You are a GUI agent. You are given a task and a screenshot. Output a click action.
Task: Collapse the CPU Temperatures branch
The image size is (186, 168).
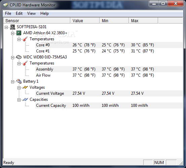[19, 39]
